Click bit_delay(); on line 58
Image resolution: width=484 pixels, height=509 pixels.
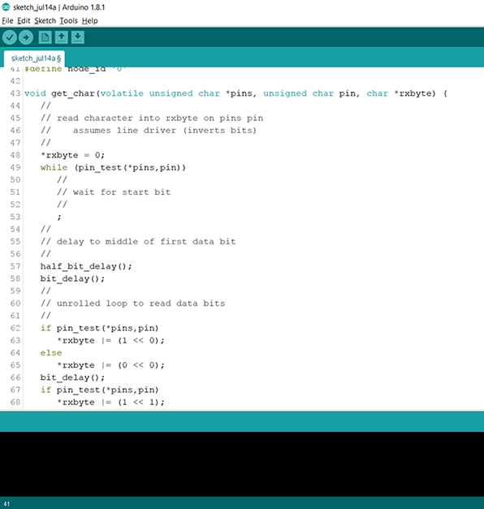tap(72, 278)
